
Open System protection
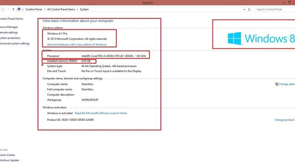pyautogui.click(x=10, y=38)
